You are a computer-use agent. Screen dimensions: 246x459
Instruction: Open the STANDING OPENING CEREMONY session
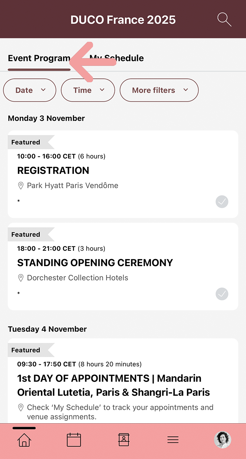click(x=95, y=263)
